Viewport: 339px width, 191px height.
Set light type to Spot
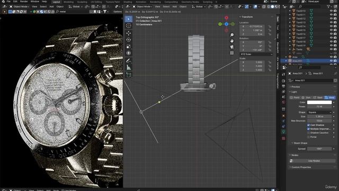coord(318,98)
